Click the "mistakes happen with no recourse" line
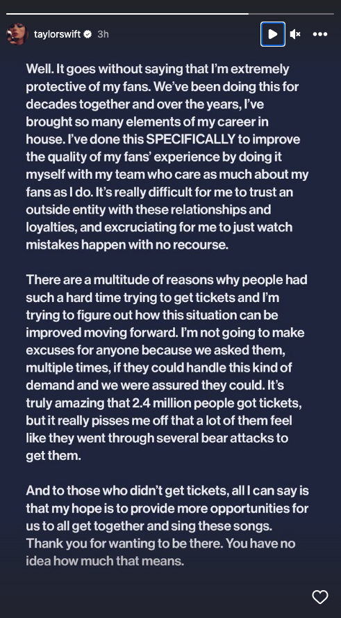Image resolution: width=341 pixels, height=618 pixels. click(x=127, y=245)
